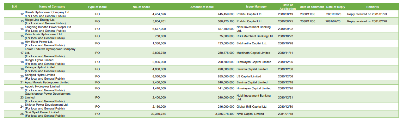The height and width of the screenshot is (118, 400).
Task: Click application date 2080/12/20
Action: (286, 88)
